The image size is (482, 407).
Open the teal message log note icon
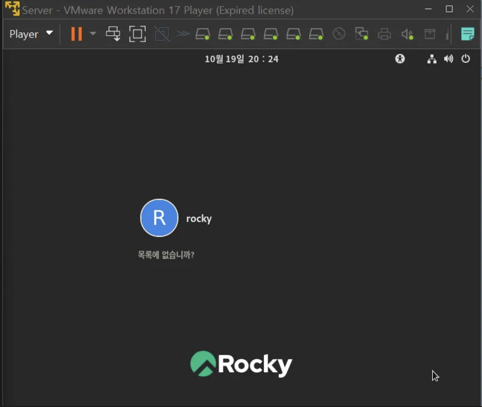[468, 34]
